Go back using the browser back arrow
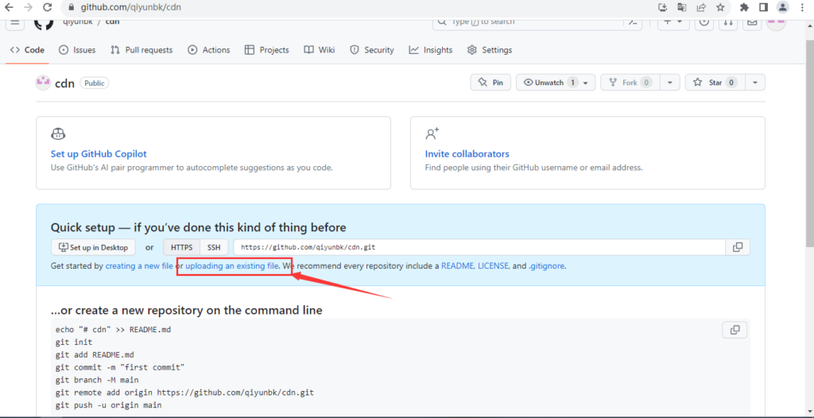Screen dimensions: 814x418 [x=9, y=7]
